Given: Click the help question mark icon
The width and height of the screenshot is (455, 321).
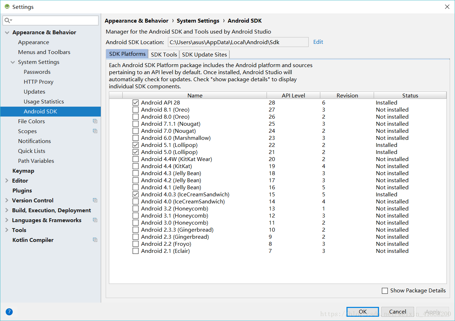Looking at the screenshot, I should coord(9,312).
